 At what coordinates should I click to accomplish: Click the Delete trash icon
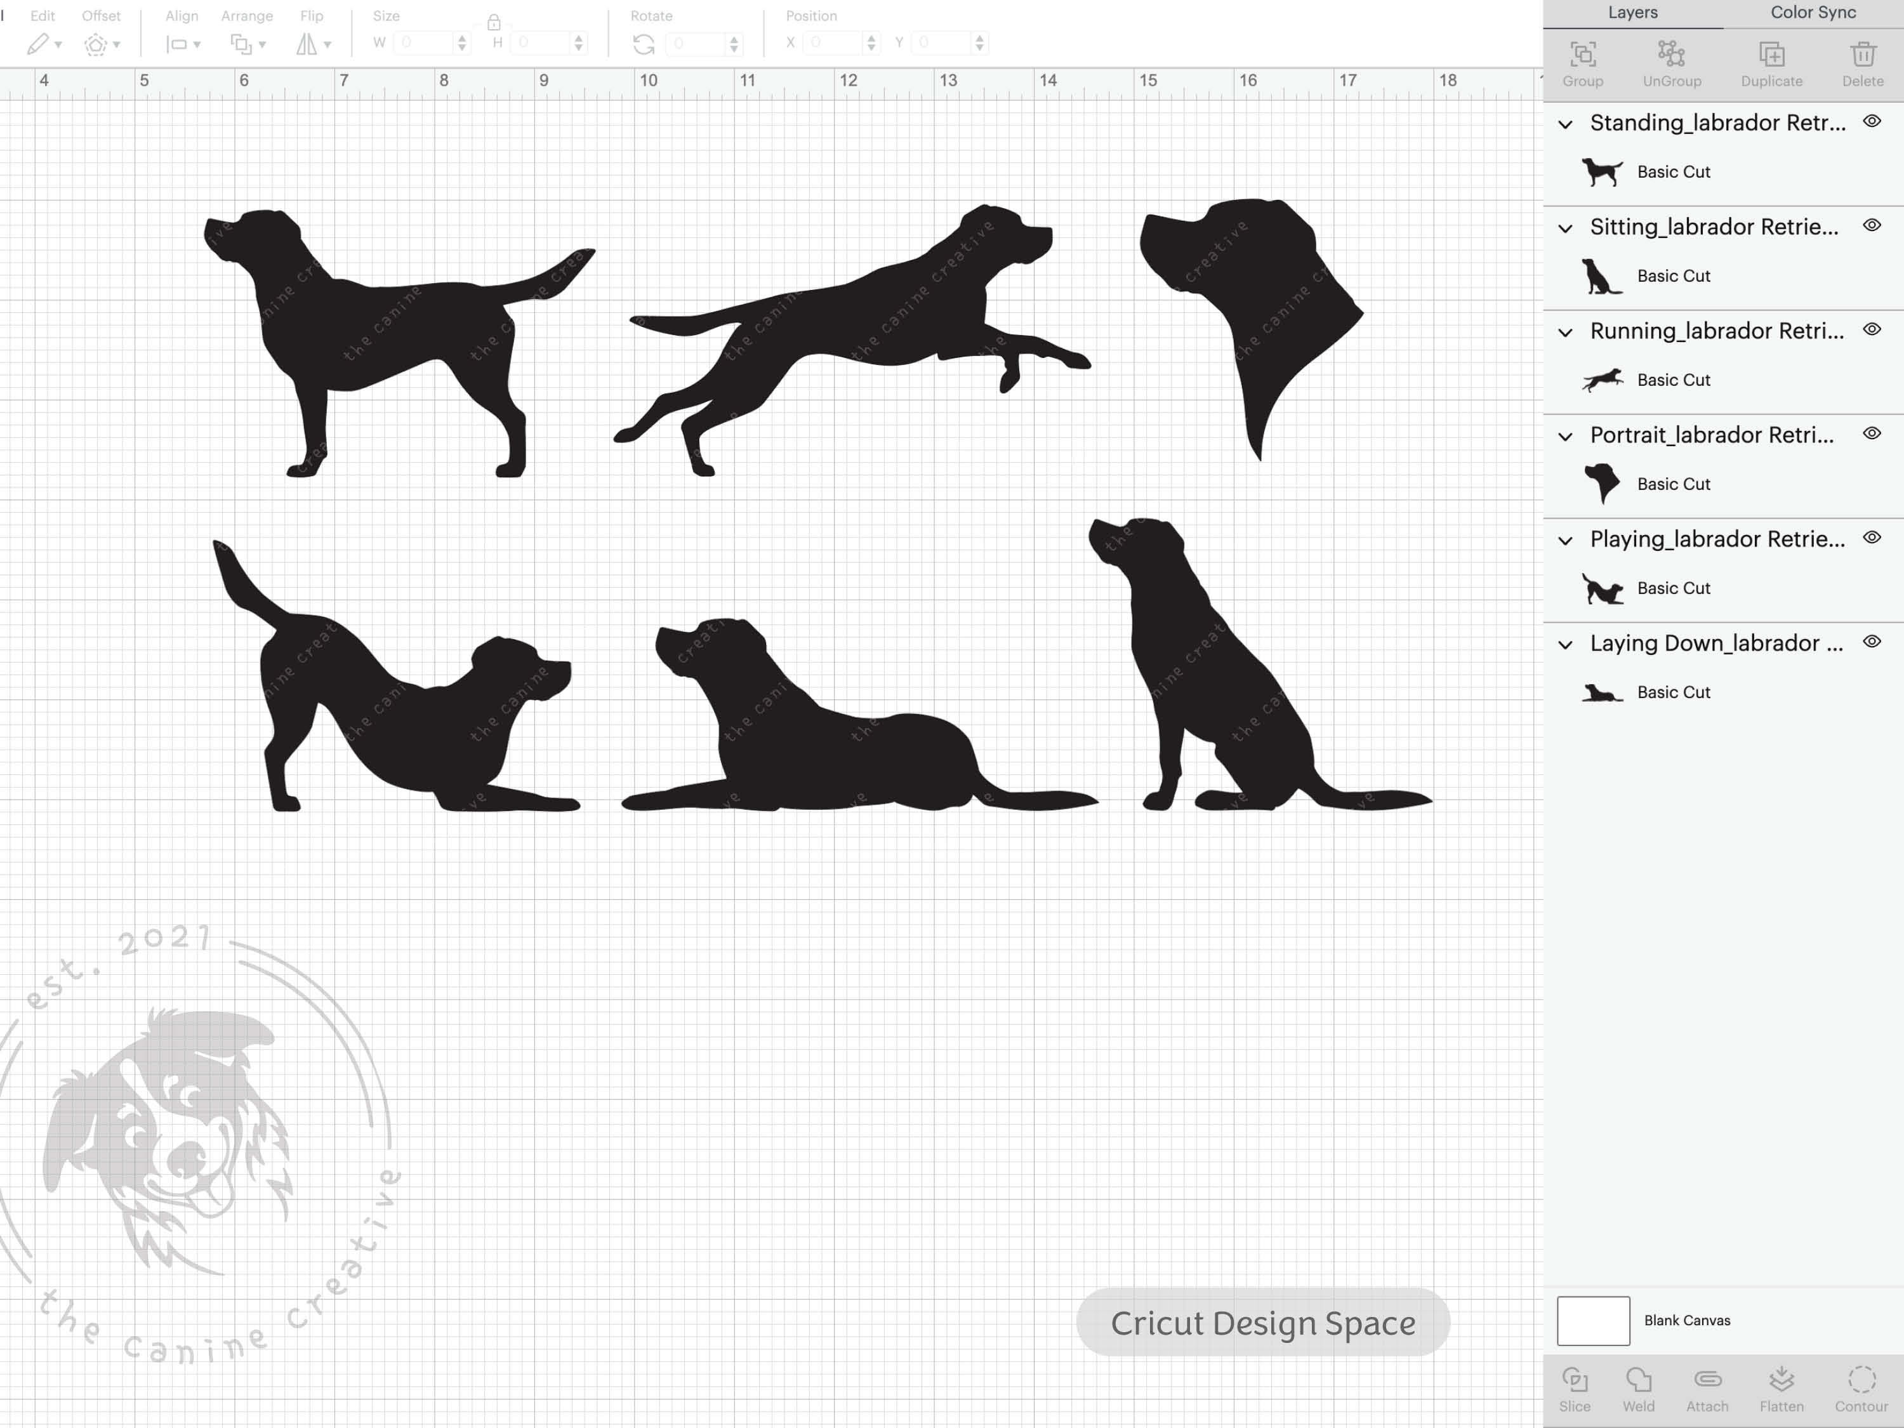tap(1863, 54)
